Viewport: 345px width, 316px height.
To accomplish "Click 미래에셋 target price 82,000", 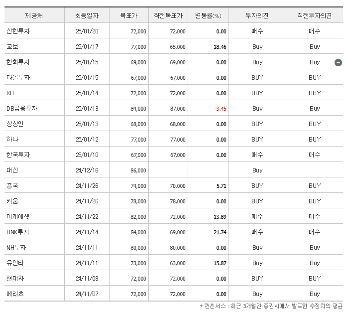I will tap(138, 217).
